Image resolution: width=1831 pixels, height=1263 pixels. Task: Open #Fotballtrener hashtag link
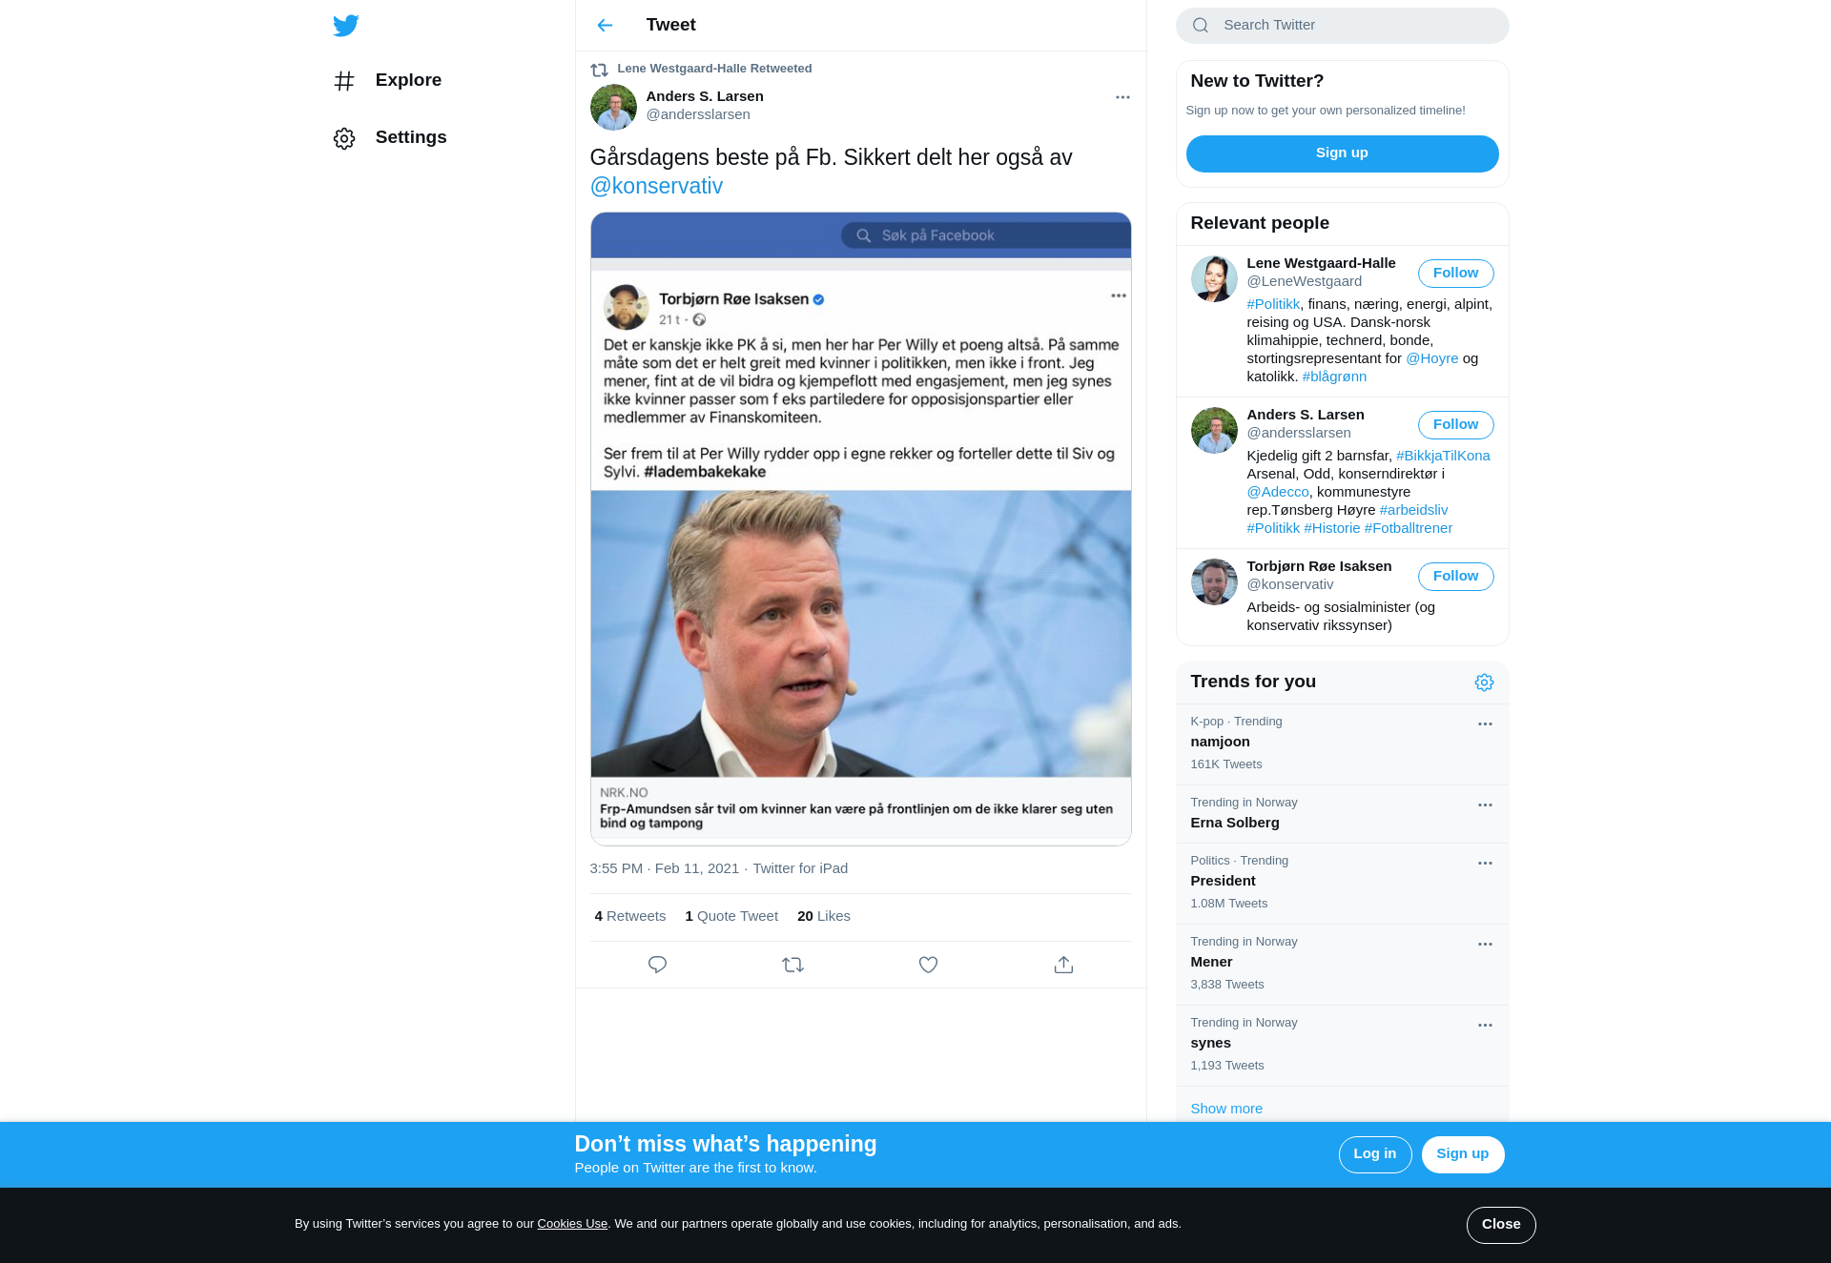point(1408,528)
